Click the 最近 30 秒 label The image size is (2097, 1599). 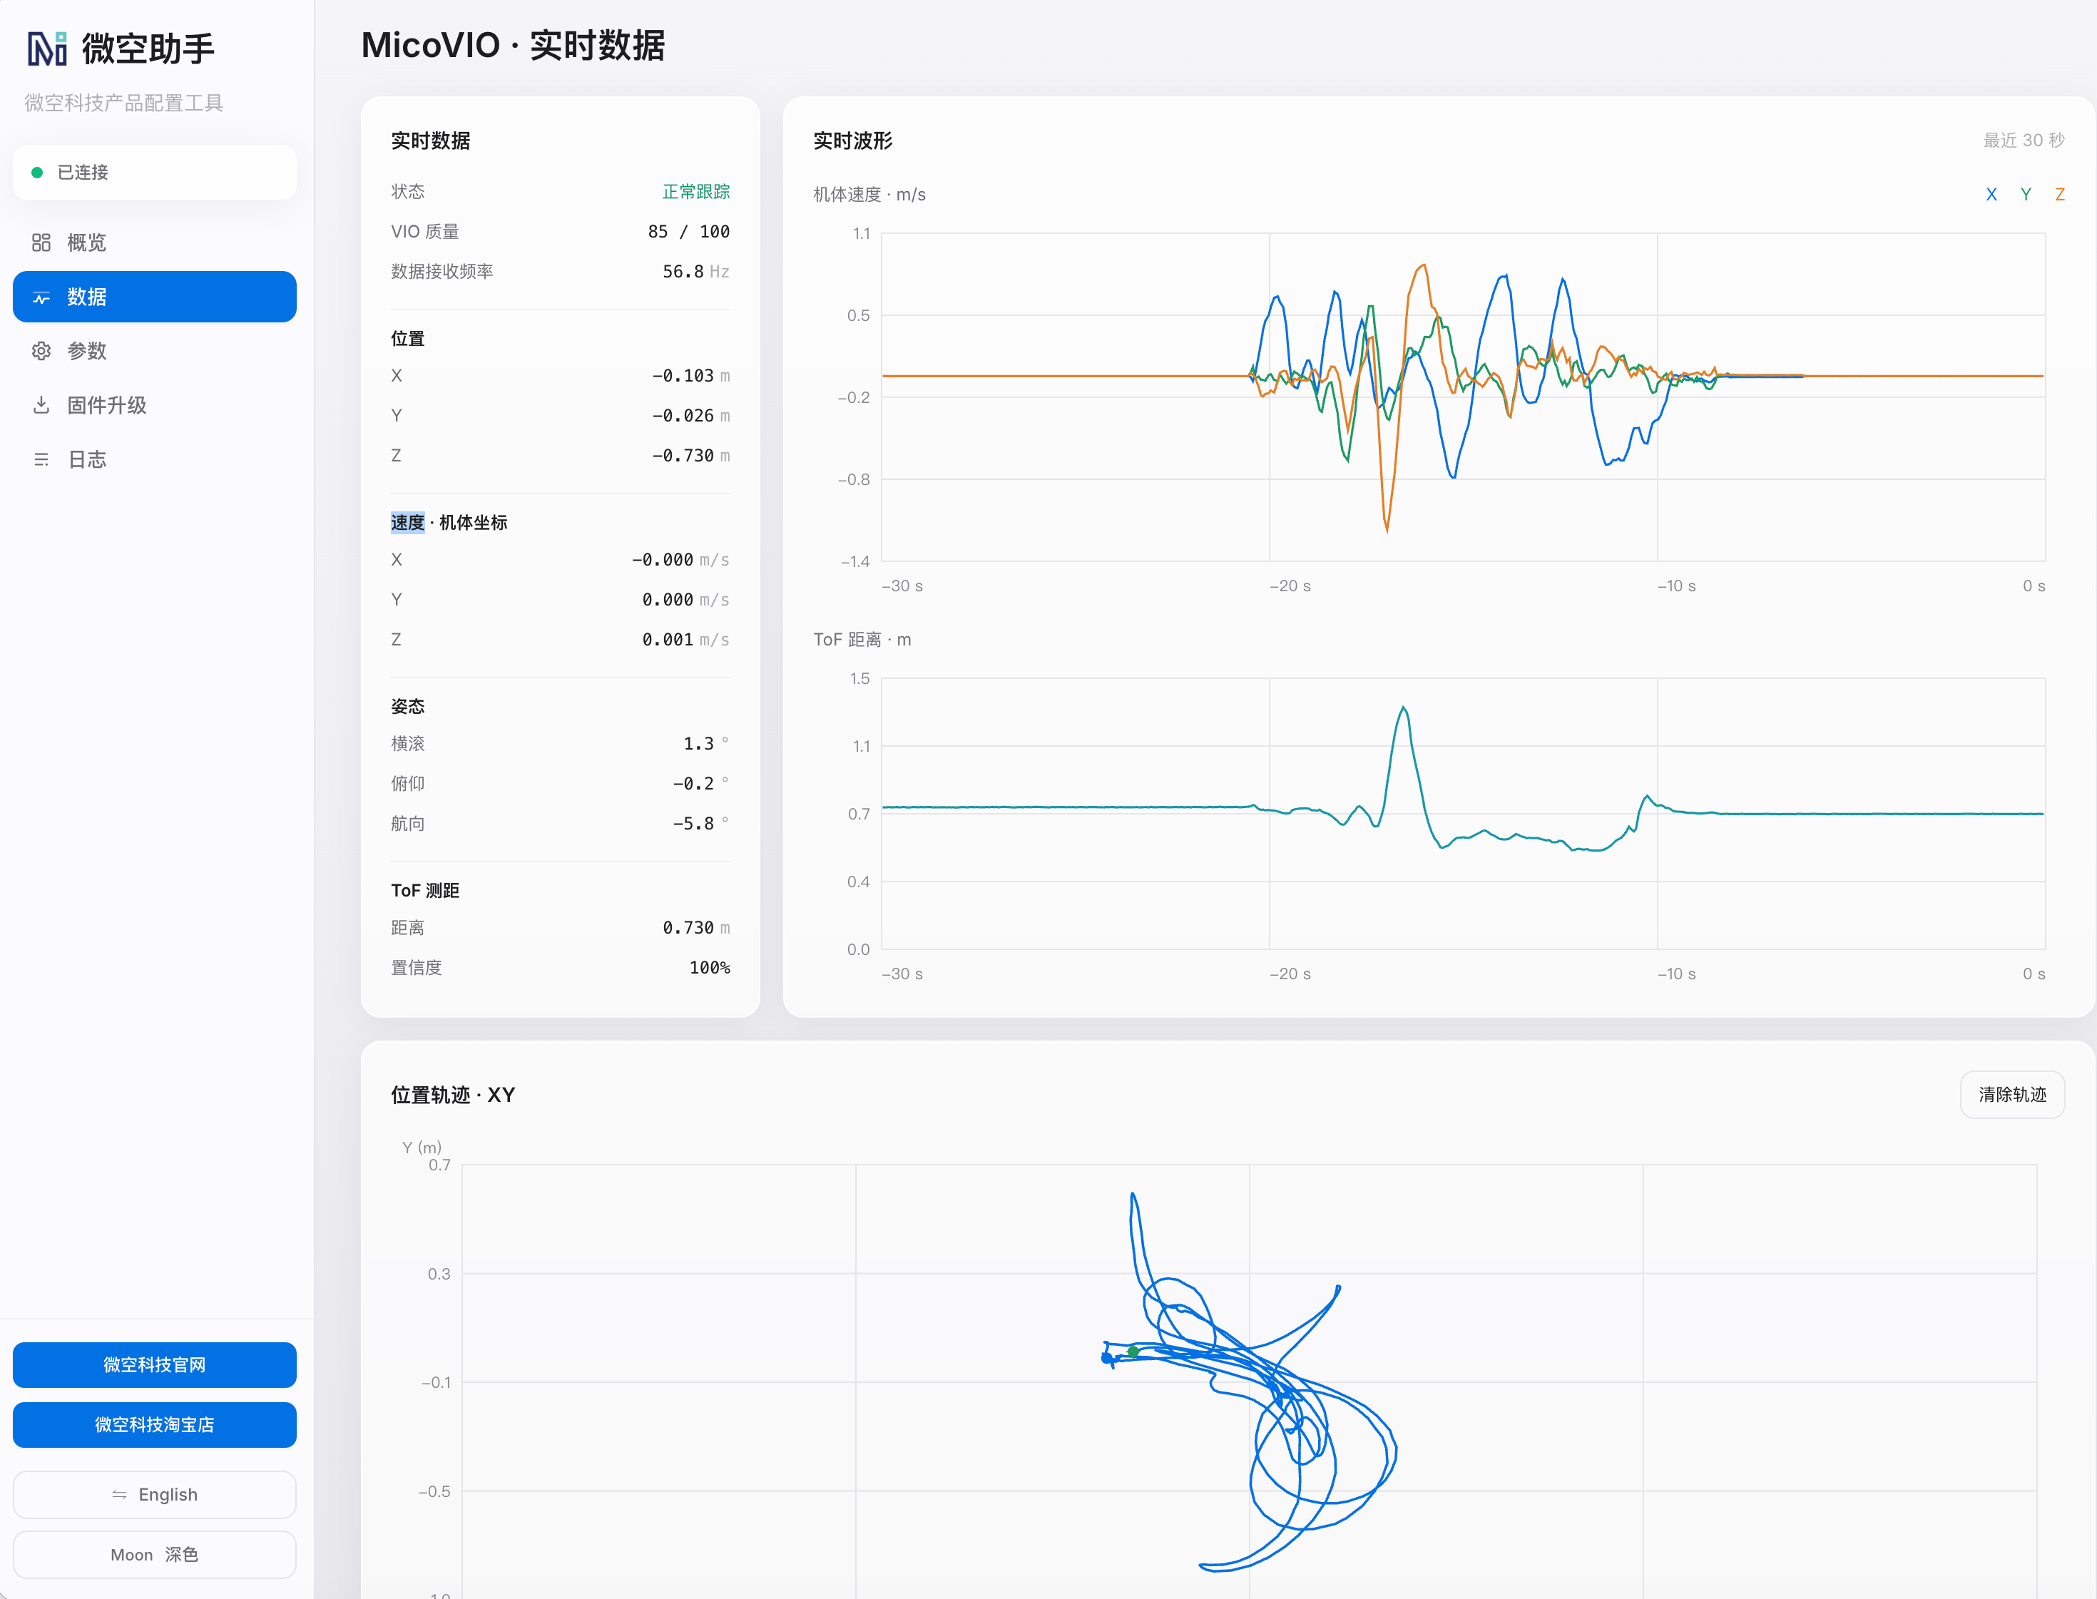2024,140
